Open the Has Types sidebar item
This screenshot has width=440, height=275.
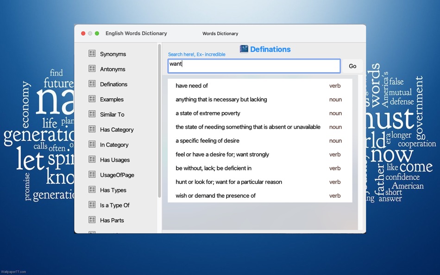click(113, 190)
